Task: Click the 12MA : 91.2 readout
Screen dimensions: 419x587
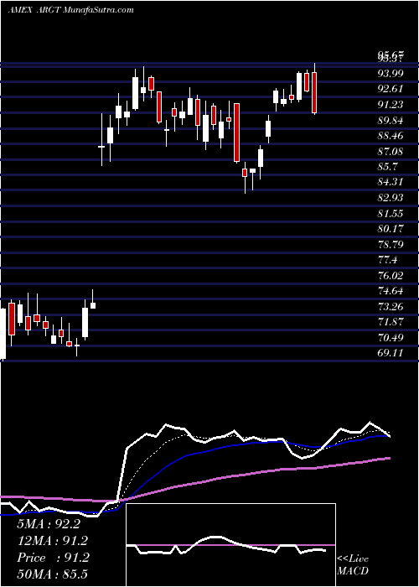Action: click(x=53, y=541)
